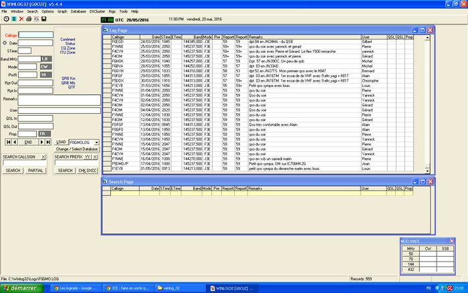Image resolution: width=468 pixels, height=293 pixels.
Task: Open the Options menu
Action: [x=47, y=11]
